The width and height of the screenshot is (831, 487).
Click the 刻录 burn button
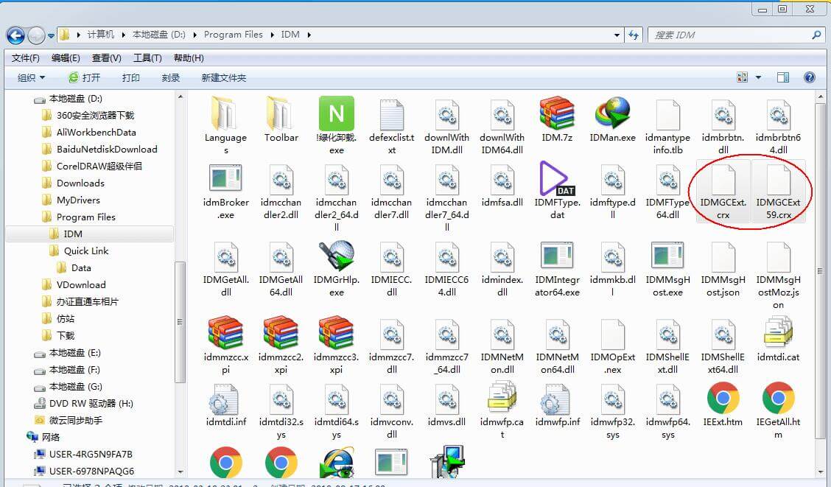click(x=171, y=78)
